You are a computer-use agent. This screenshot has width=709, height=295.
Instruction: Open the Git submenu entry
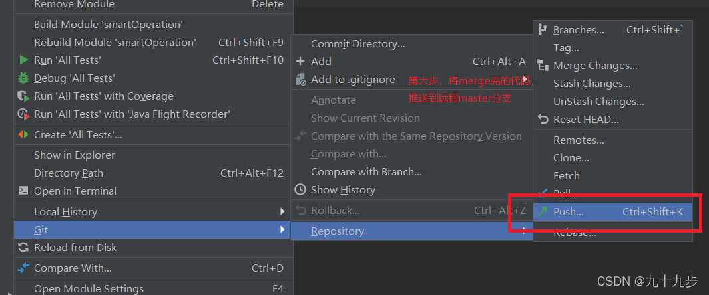pyautogui.click(x=153, y=230)
